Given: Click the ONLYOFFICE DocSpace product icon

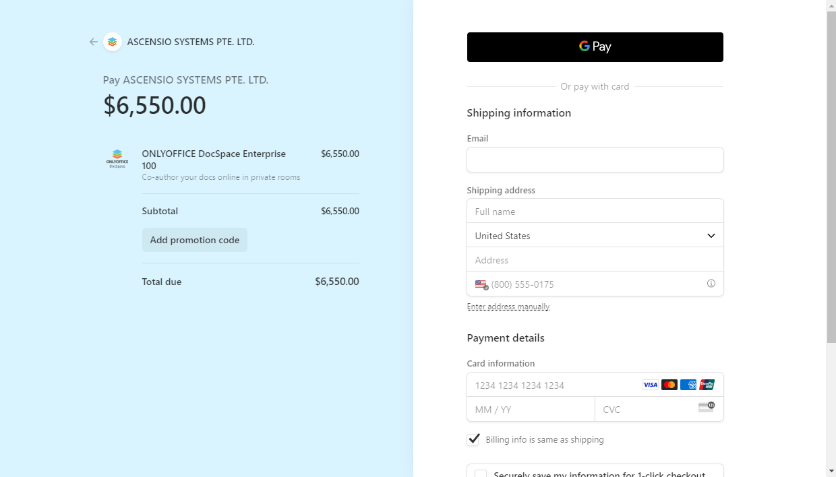Looking at the screenshot, I should [x=117, y=158].
